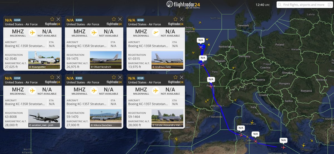
Task: Click the yellow plane icon in 59-1475 card
Action: (x=94, y=32)
